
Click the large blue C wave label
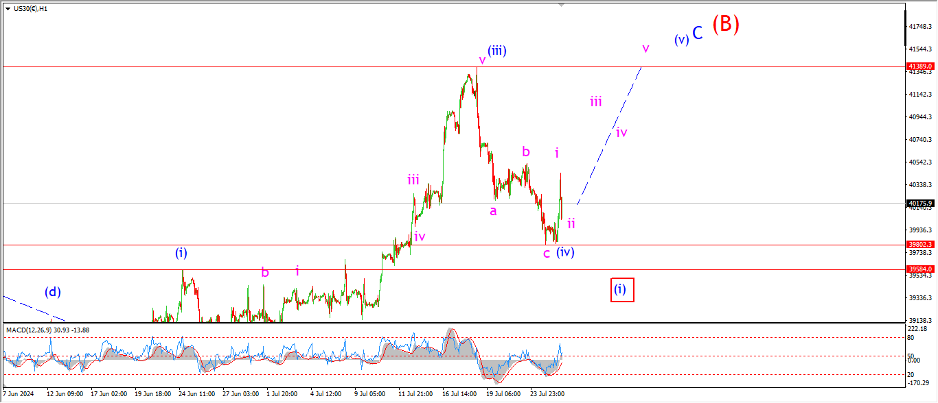[x=697, y=33]
